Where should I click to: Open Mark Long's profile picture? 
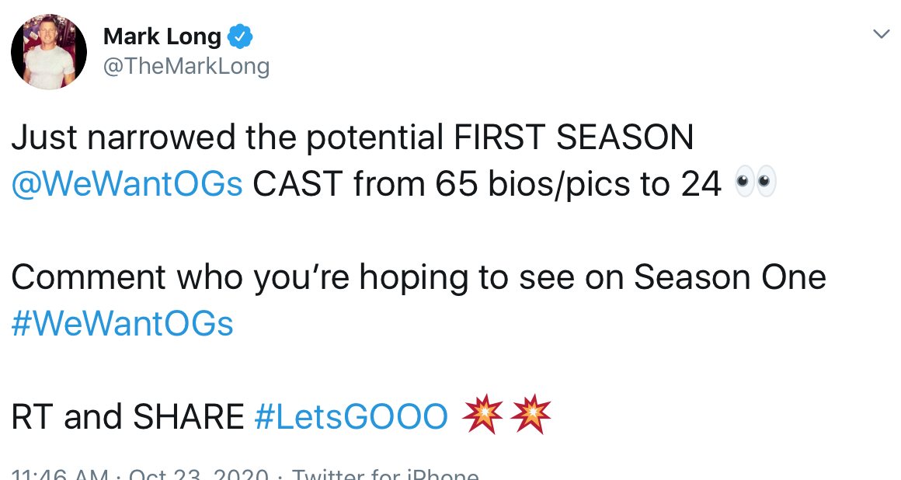tap(49, 52)
